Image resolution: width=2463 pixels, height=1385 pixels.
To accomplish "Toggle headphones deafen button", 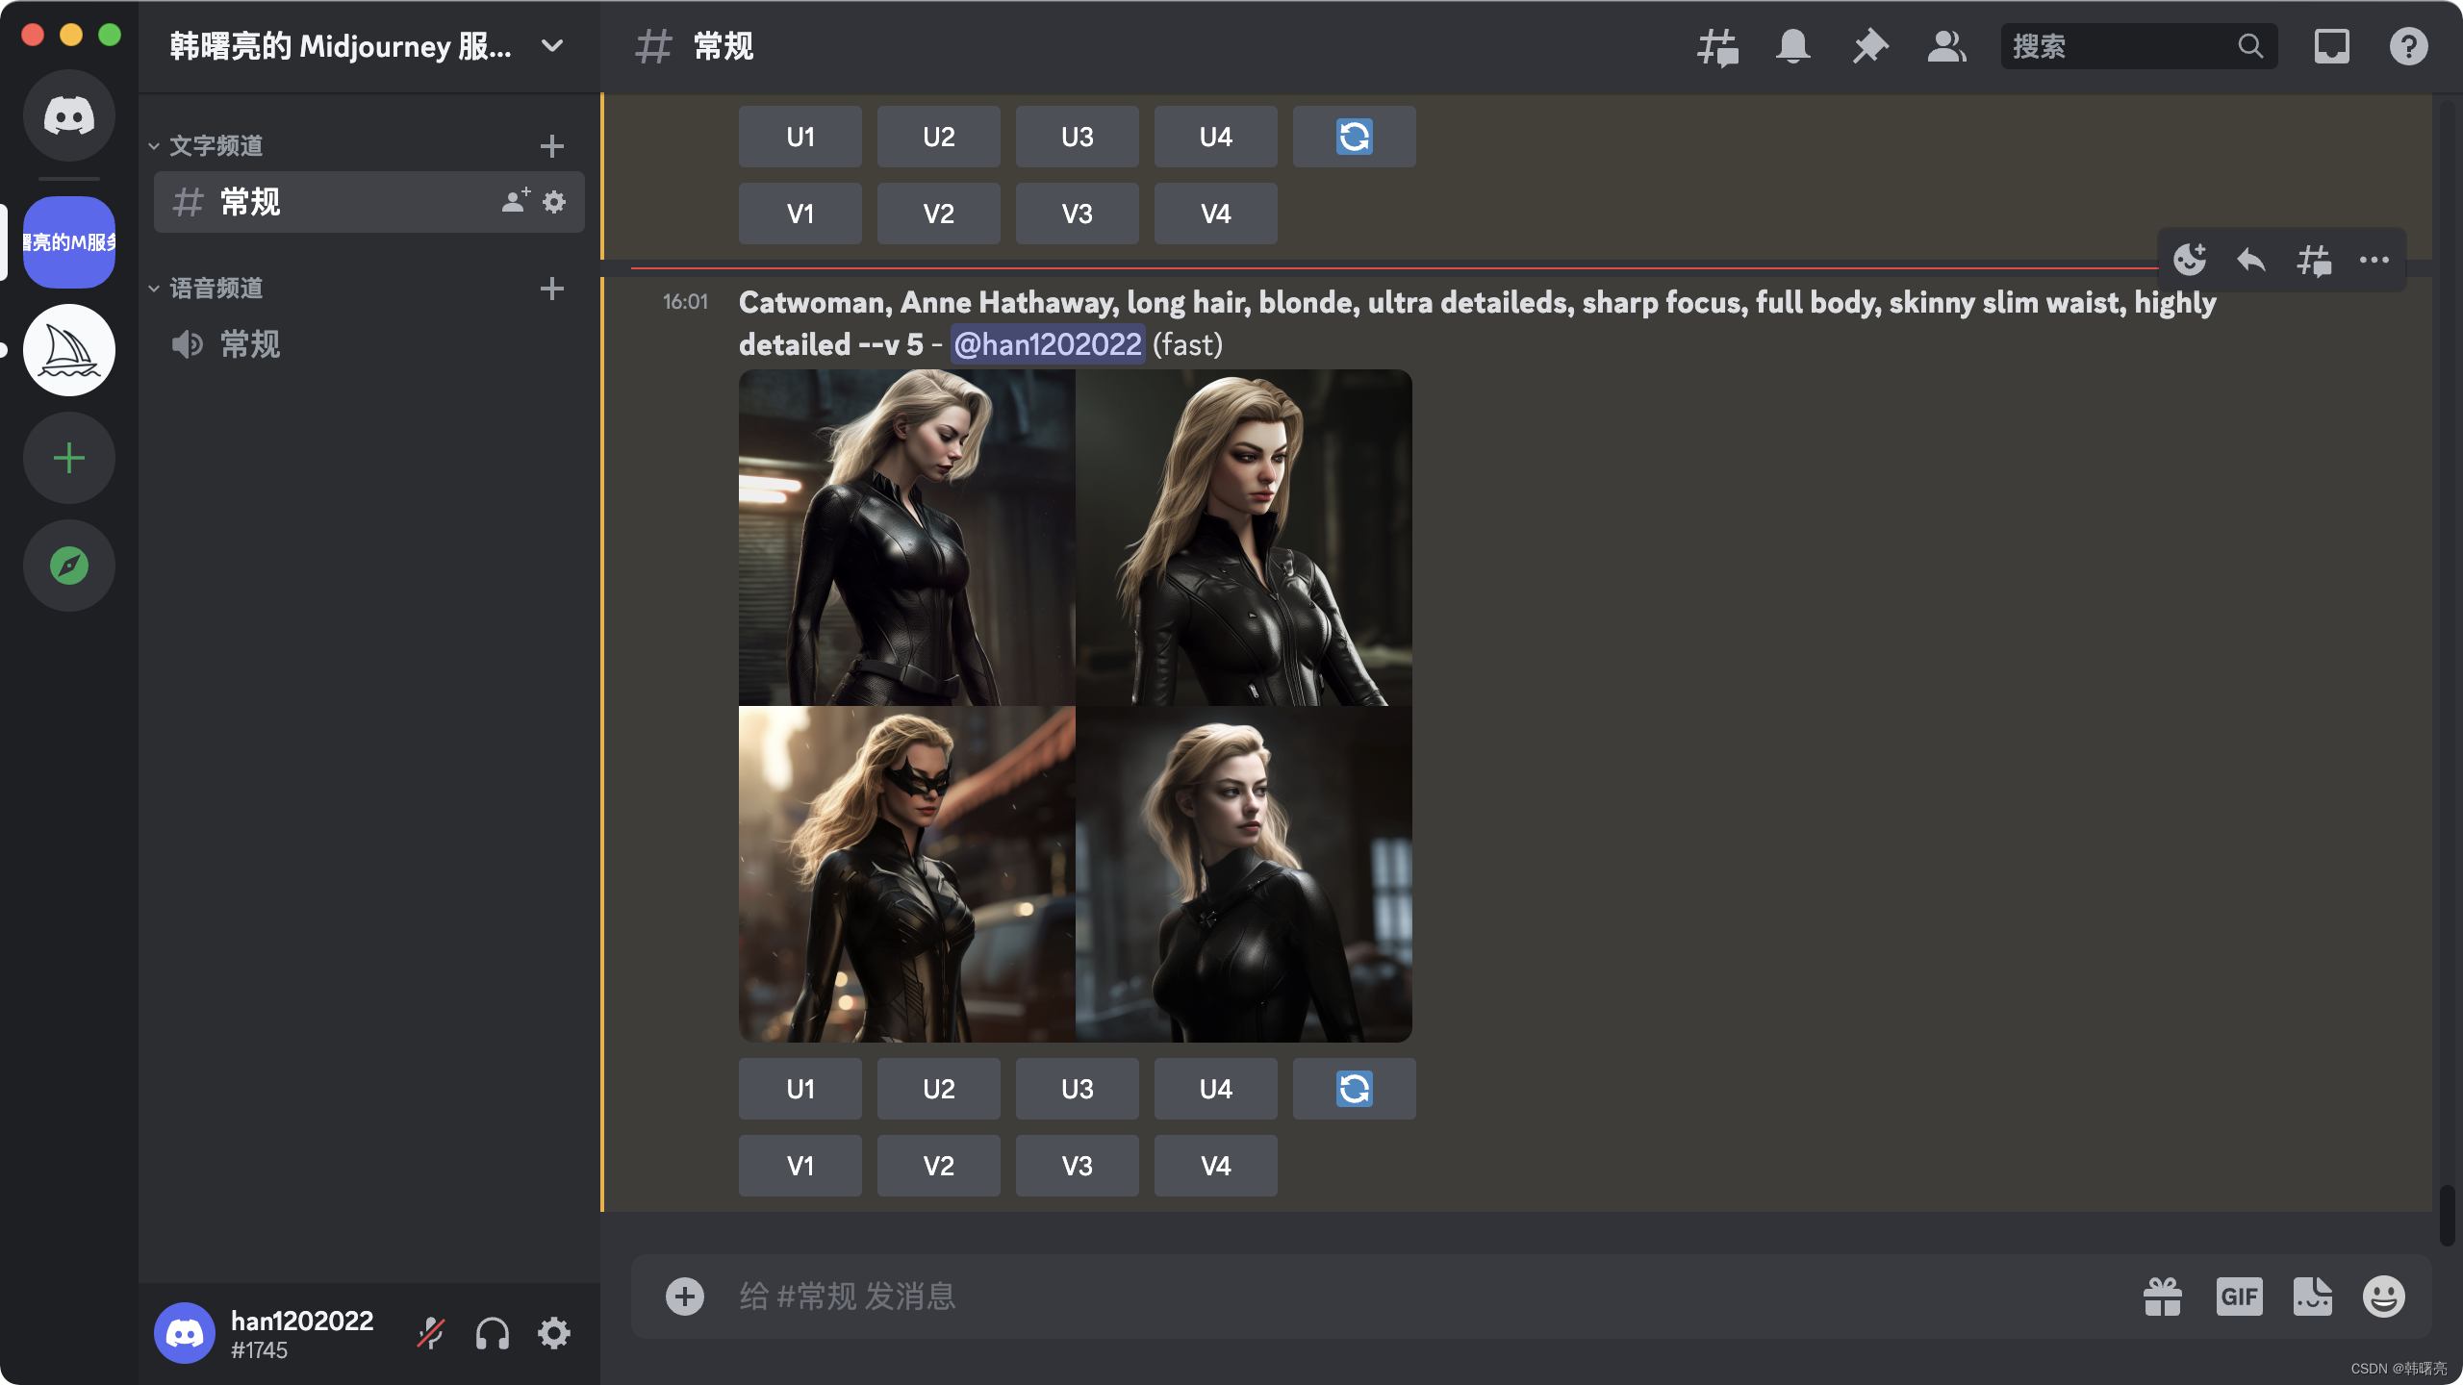I will coord(493,1333).
